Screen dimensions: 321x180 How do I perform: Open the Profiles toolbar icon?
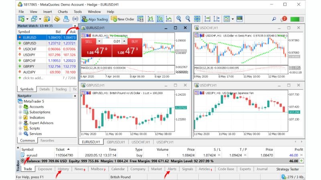[x=34, y=19]
